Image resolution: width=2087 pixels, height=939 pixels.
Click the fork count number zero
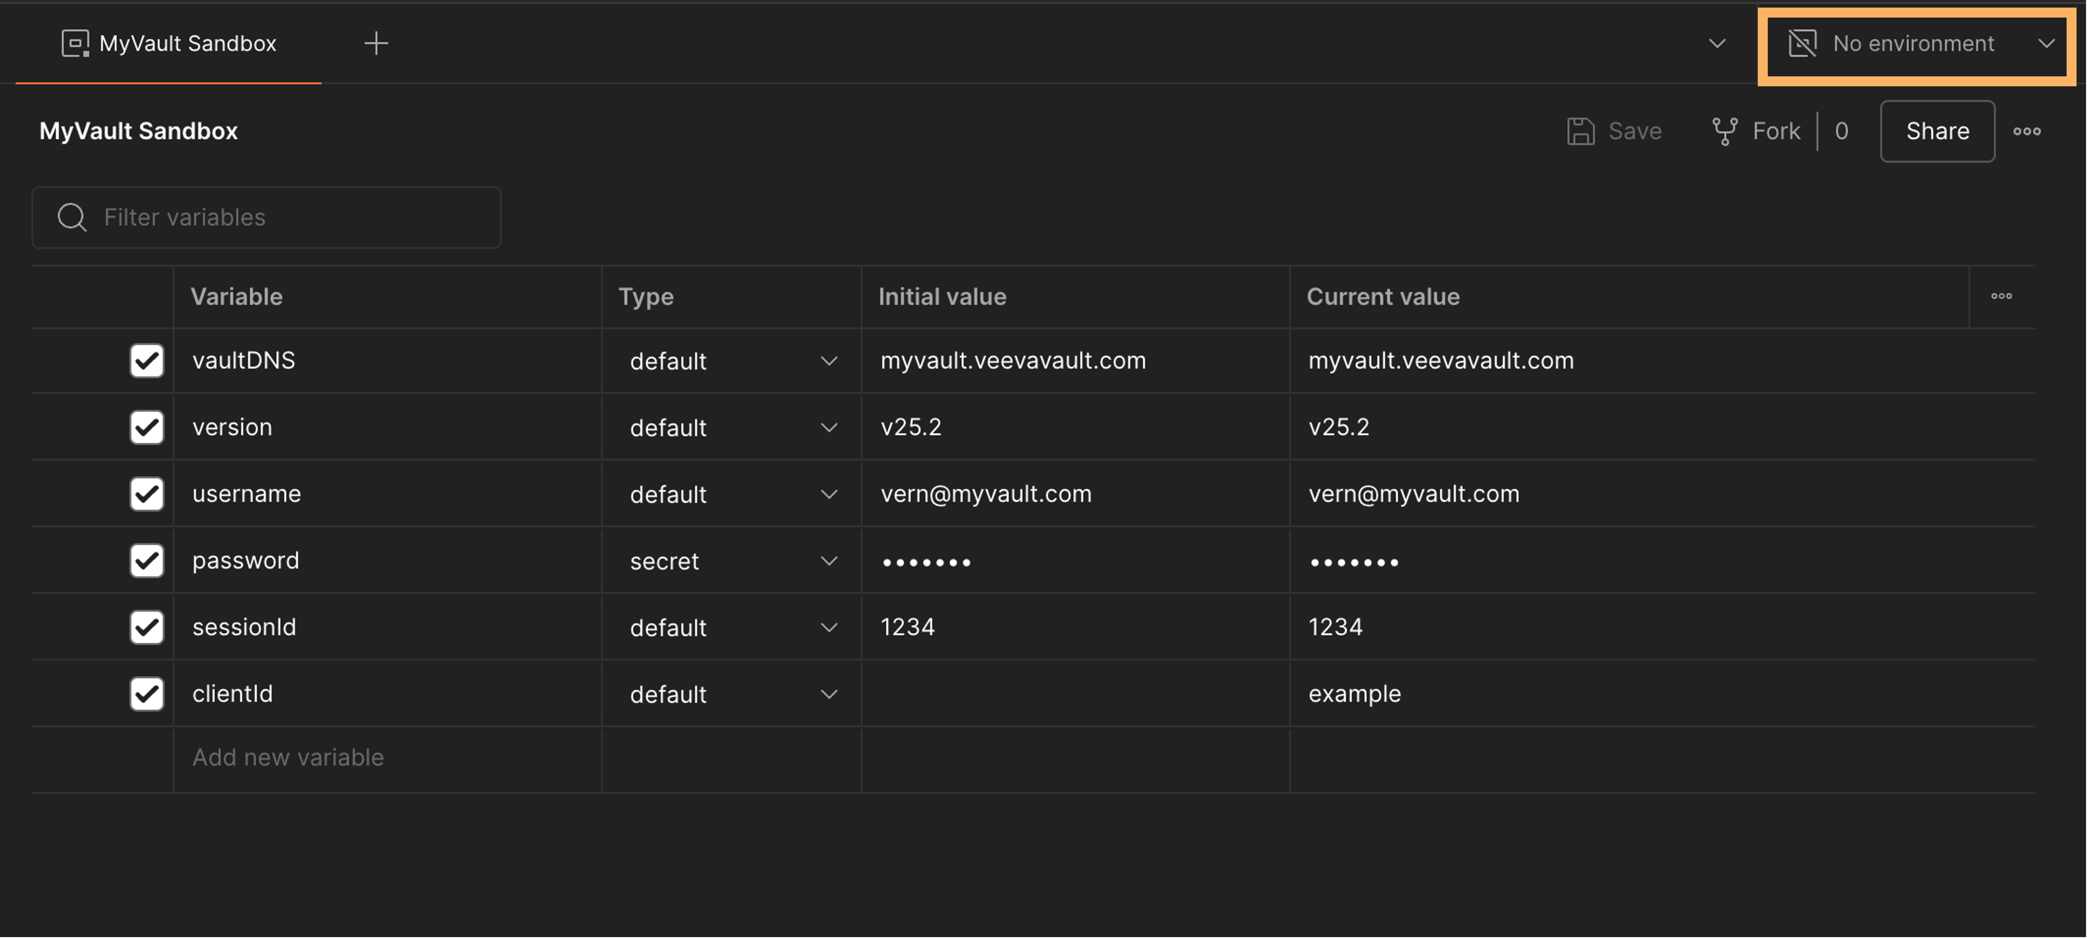1841,131
